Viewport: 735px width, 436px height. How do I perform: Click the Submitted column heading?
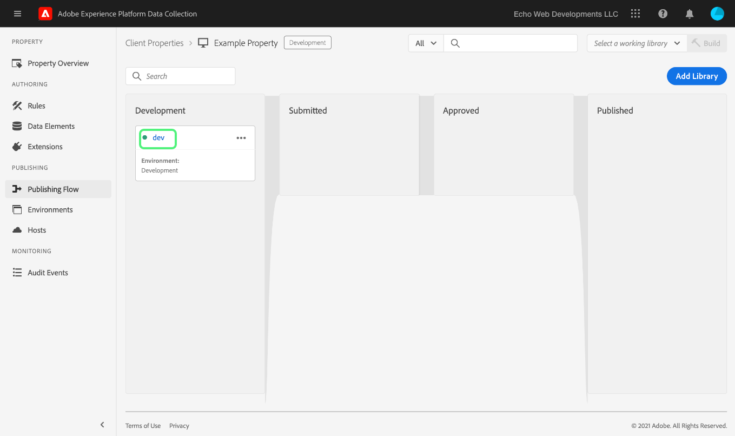pyautogui.click(x=308, y=110)
